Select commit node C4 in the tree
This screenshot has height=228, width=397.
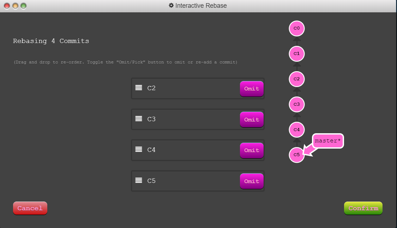[x=296, y=130]
